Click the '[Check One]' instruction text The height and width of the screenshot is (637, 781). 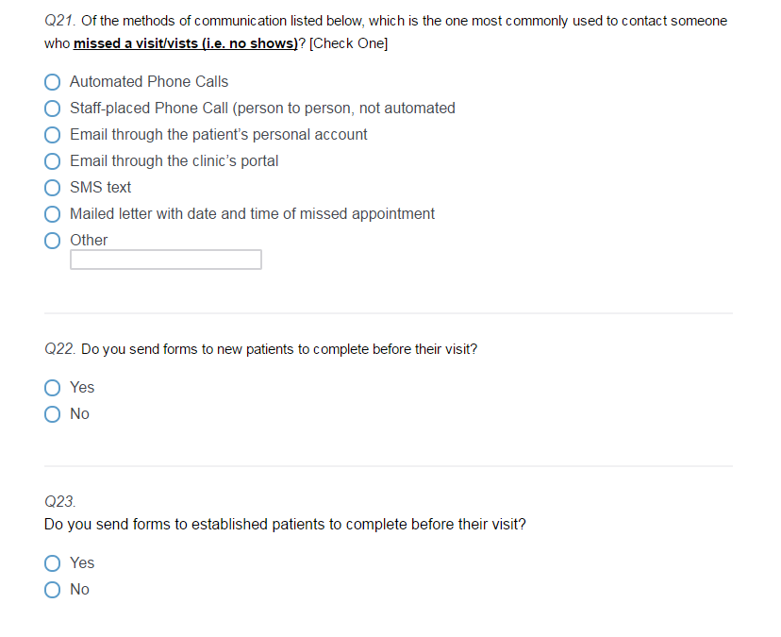(x=349, y=43)
